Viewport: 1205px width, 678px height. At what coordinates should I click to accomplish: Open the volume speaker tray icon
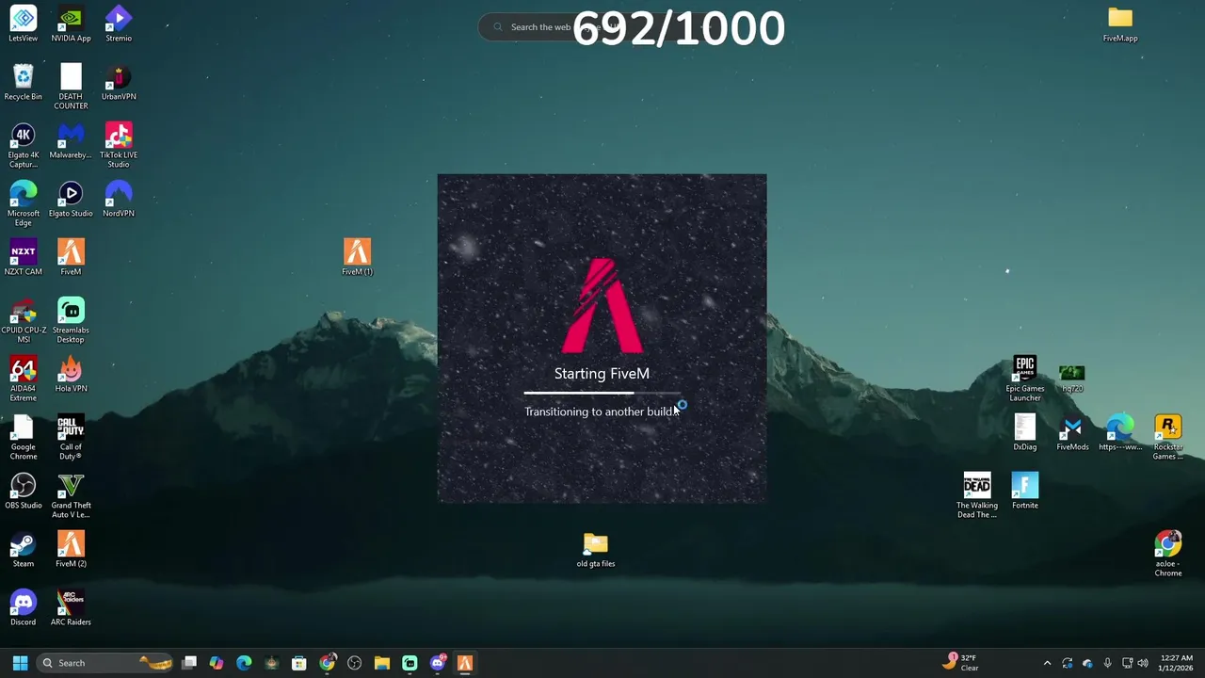point(1143,663)
